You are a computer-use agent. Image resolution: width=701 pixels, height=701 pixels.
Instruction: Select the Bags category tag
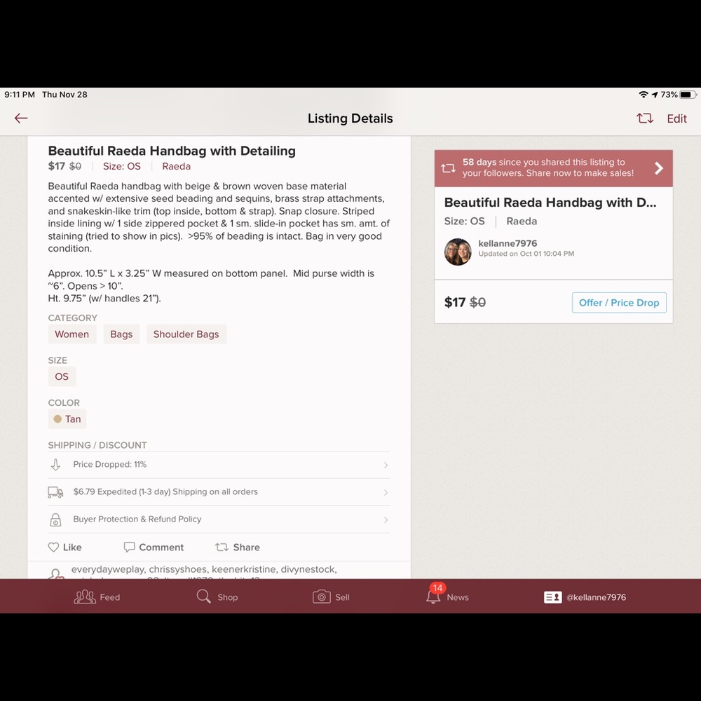[x=121, y=334]
